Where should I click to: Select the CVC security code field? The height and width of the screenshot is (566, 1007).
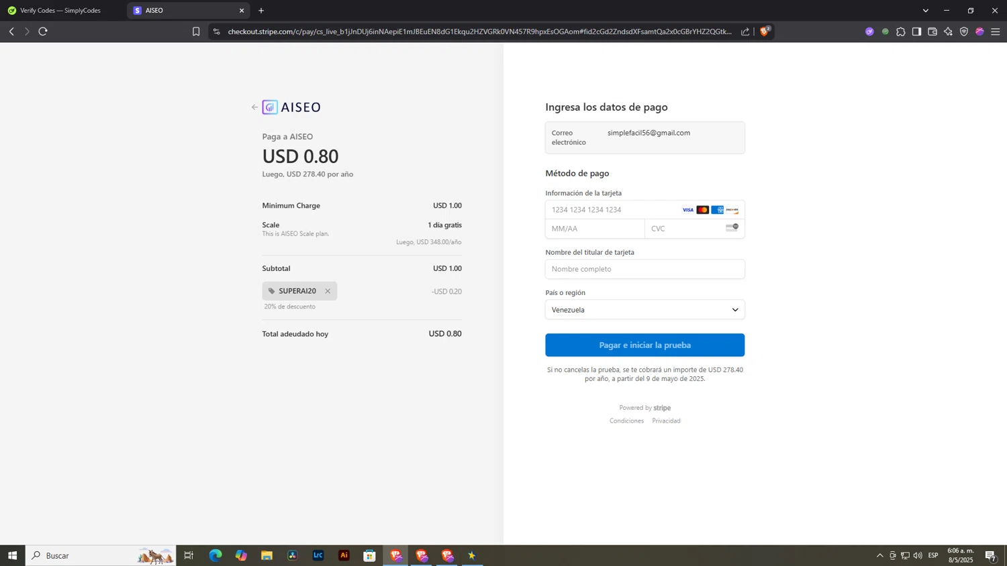point(695,229)
